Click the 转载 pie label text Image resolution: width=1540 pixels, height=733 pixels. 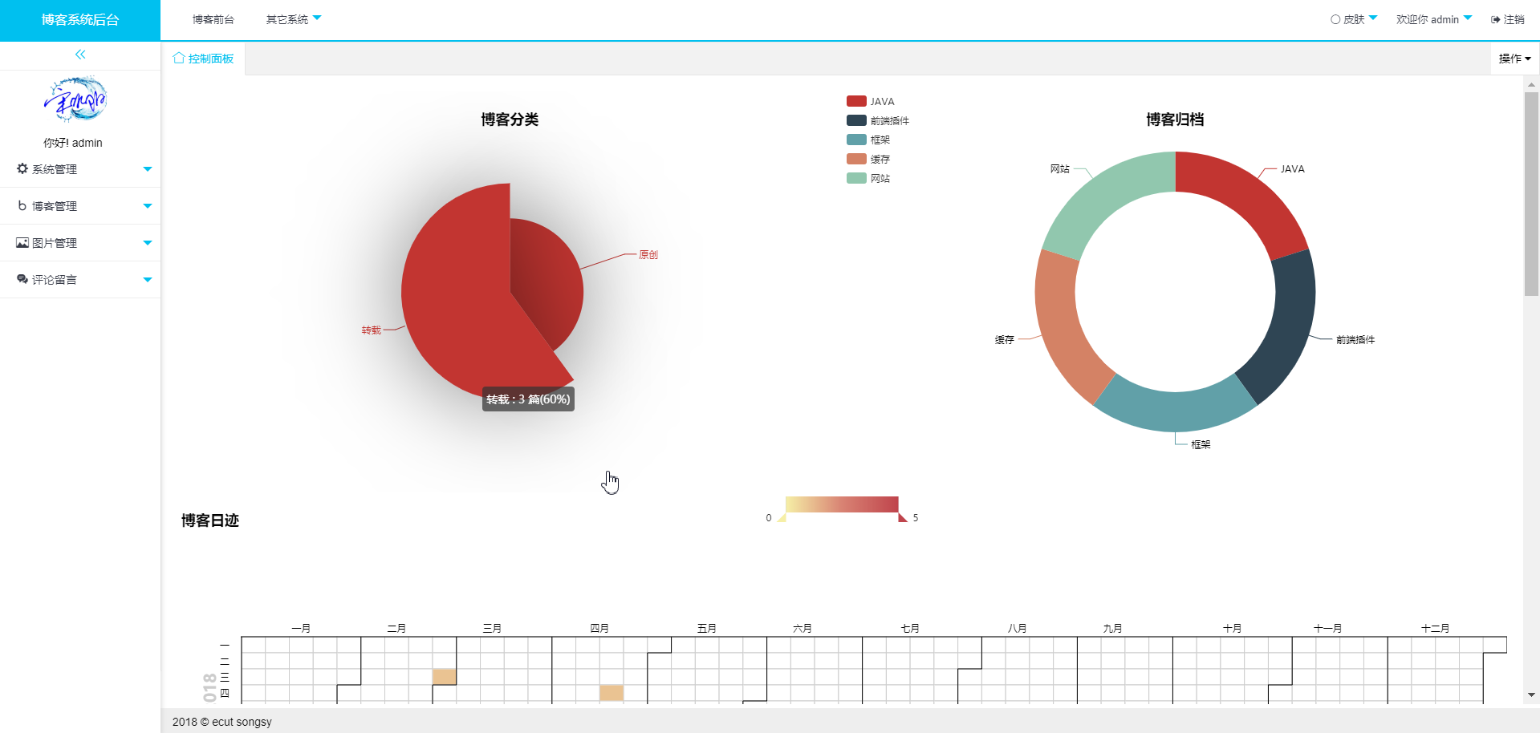[x=371, y=330]
